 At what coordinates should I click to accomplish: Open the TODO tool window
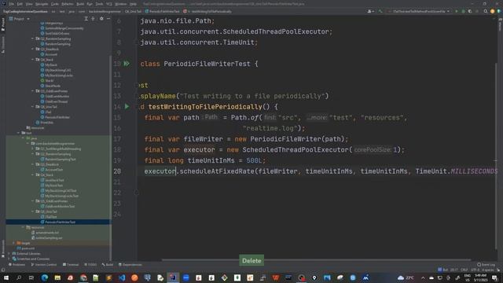pyautogui.click(x=90, y=265)
